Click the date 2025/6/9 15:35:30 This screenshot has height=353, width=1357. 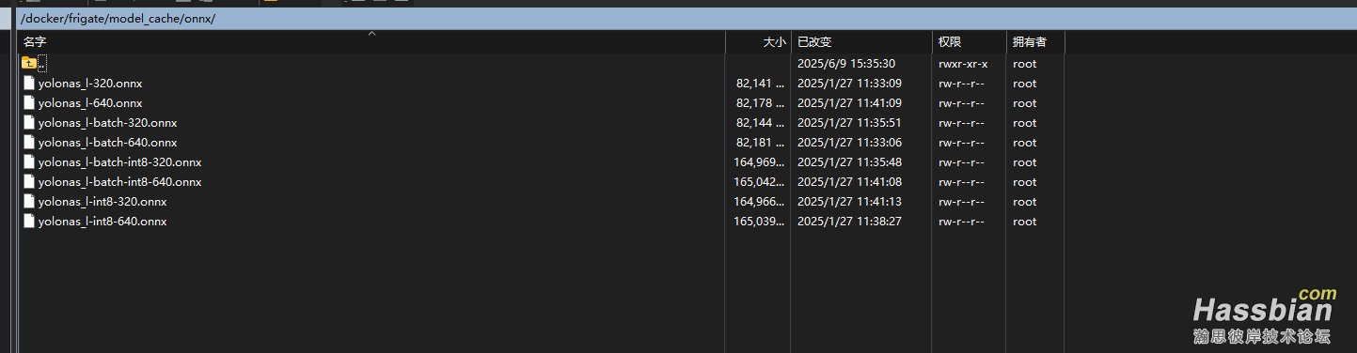click(846, 64)
